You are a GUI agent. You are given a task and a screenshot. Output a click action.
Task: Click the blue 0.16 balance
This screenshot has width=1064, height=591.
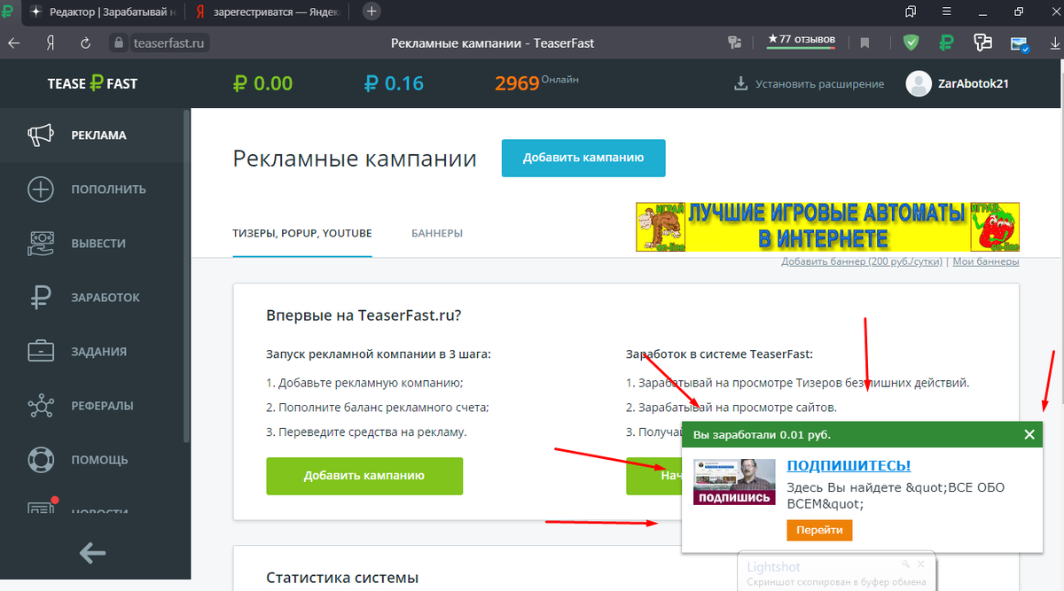[394, 83]
